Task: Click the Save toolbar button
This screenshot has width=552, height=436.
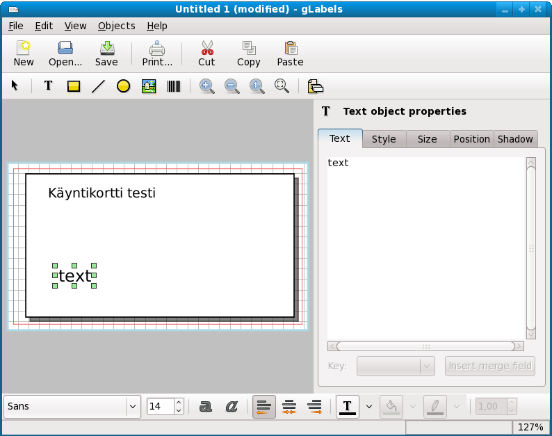Action: (x=106, y=54)
